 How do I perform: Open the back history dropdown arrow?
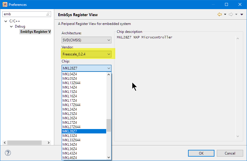(225, 14)
